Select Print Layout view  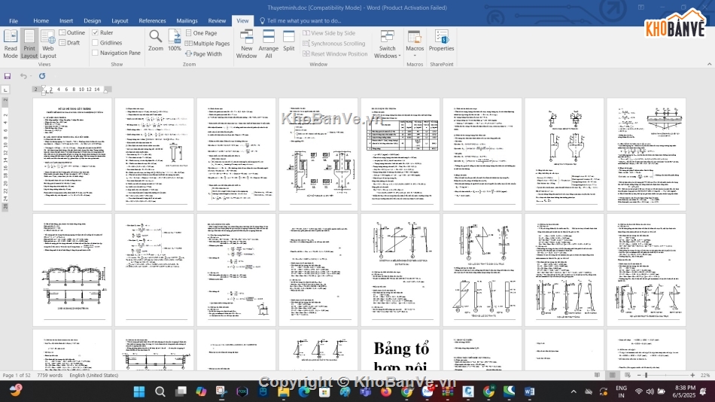29,44
